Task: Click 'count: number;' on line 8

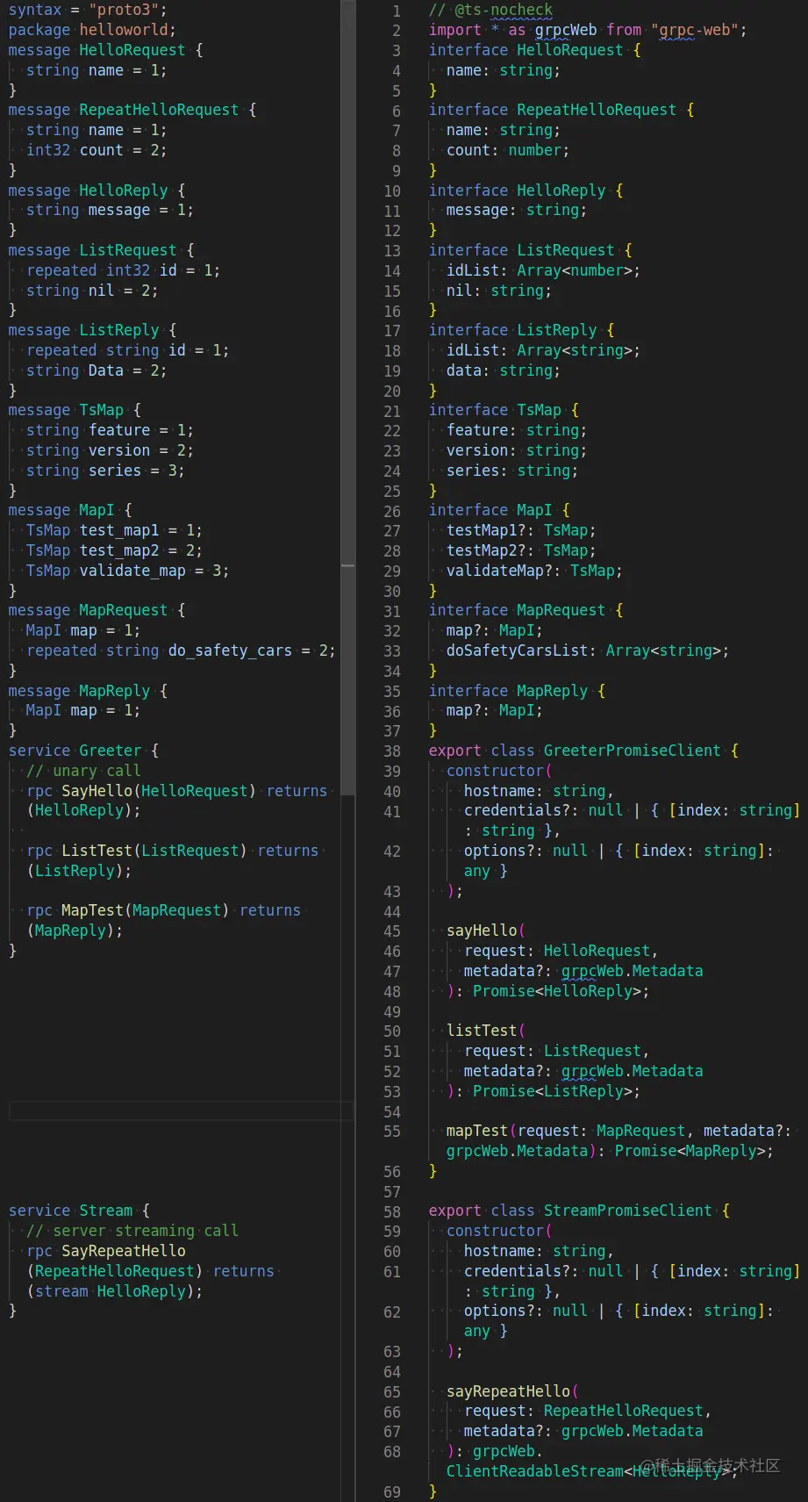Action: (x=508, y=150)
